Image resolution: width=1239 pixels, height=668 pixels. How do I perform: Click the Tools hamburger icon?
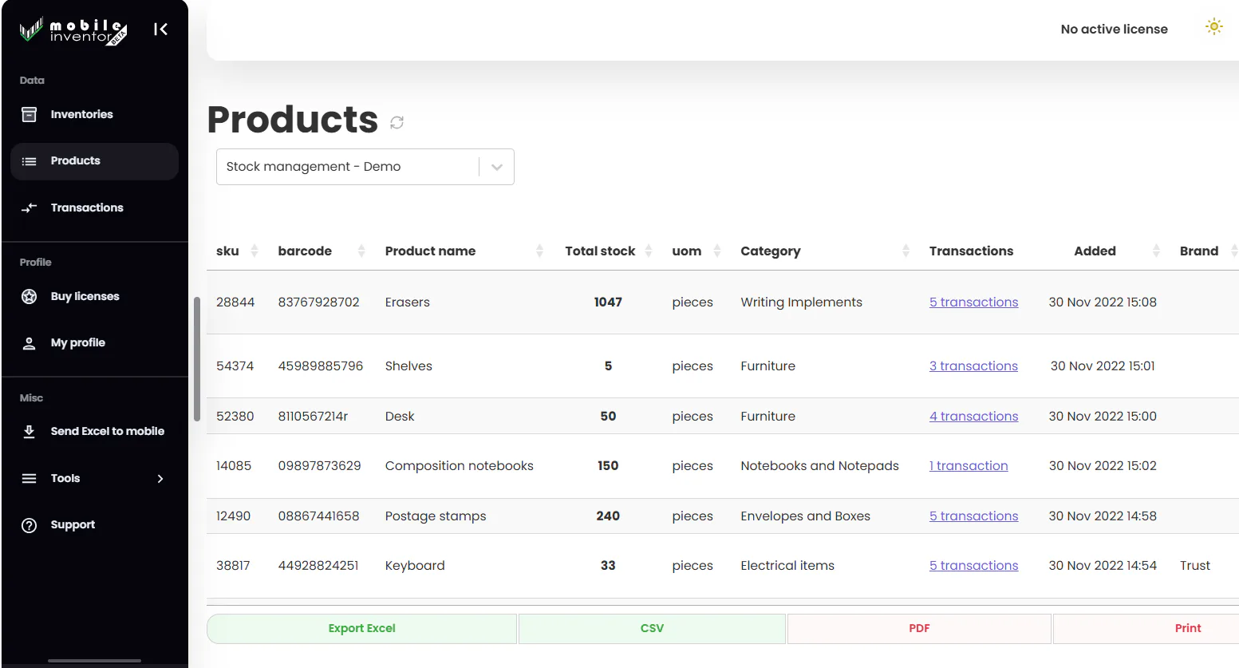point(29,479)
